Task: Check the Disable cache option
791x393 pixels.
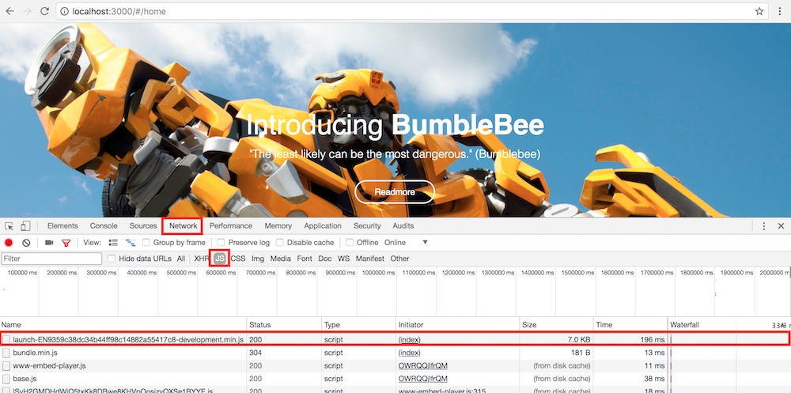Action: pos(279,243)
